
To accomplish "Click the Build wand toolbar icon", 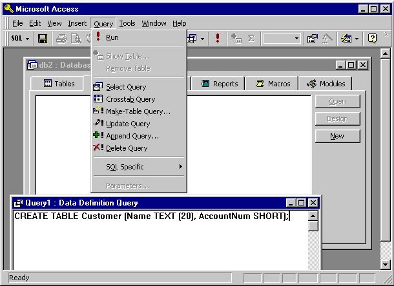I will click(327, 39).
